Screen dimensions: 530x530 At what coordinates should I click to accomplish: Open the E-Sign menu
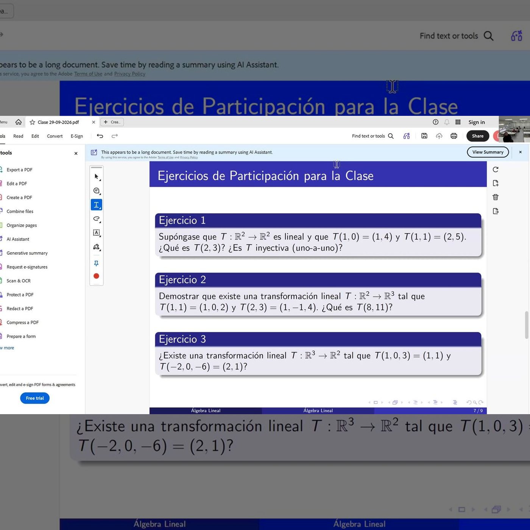pos(76,136)
